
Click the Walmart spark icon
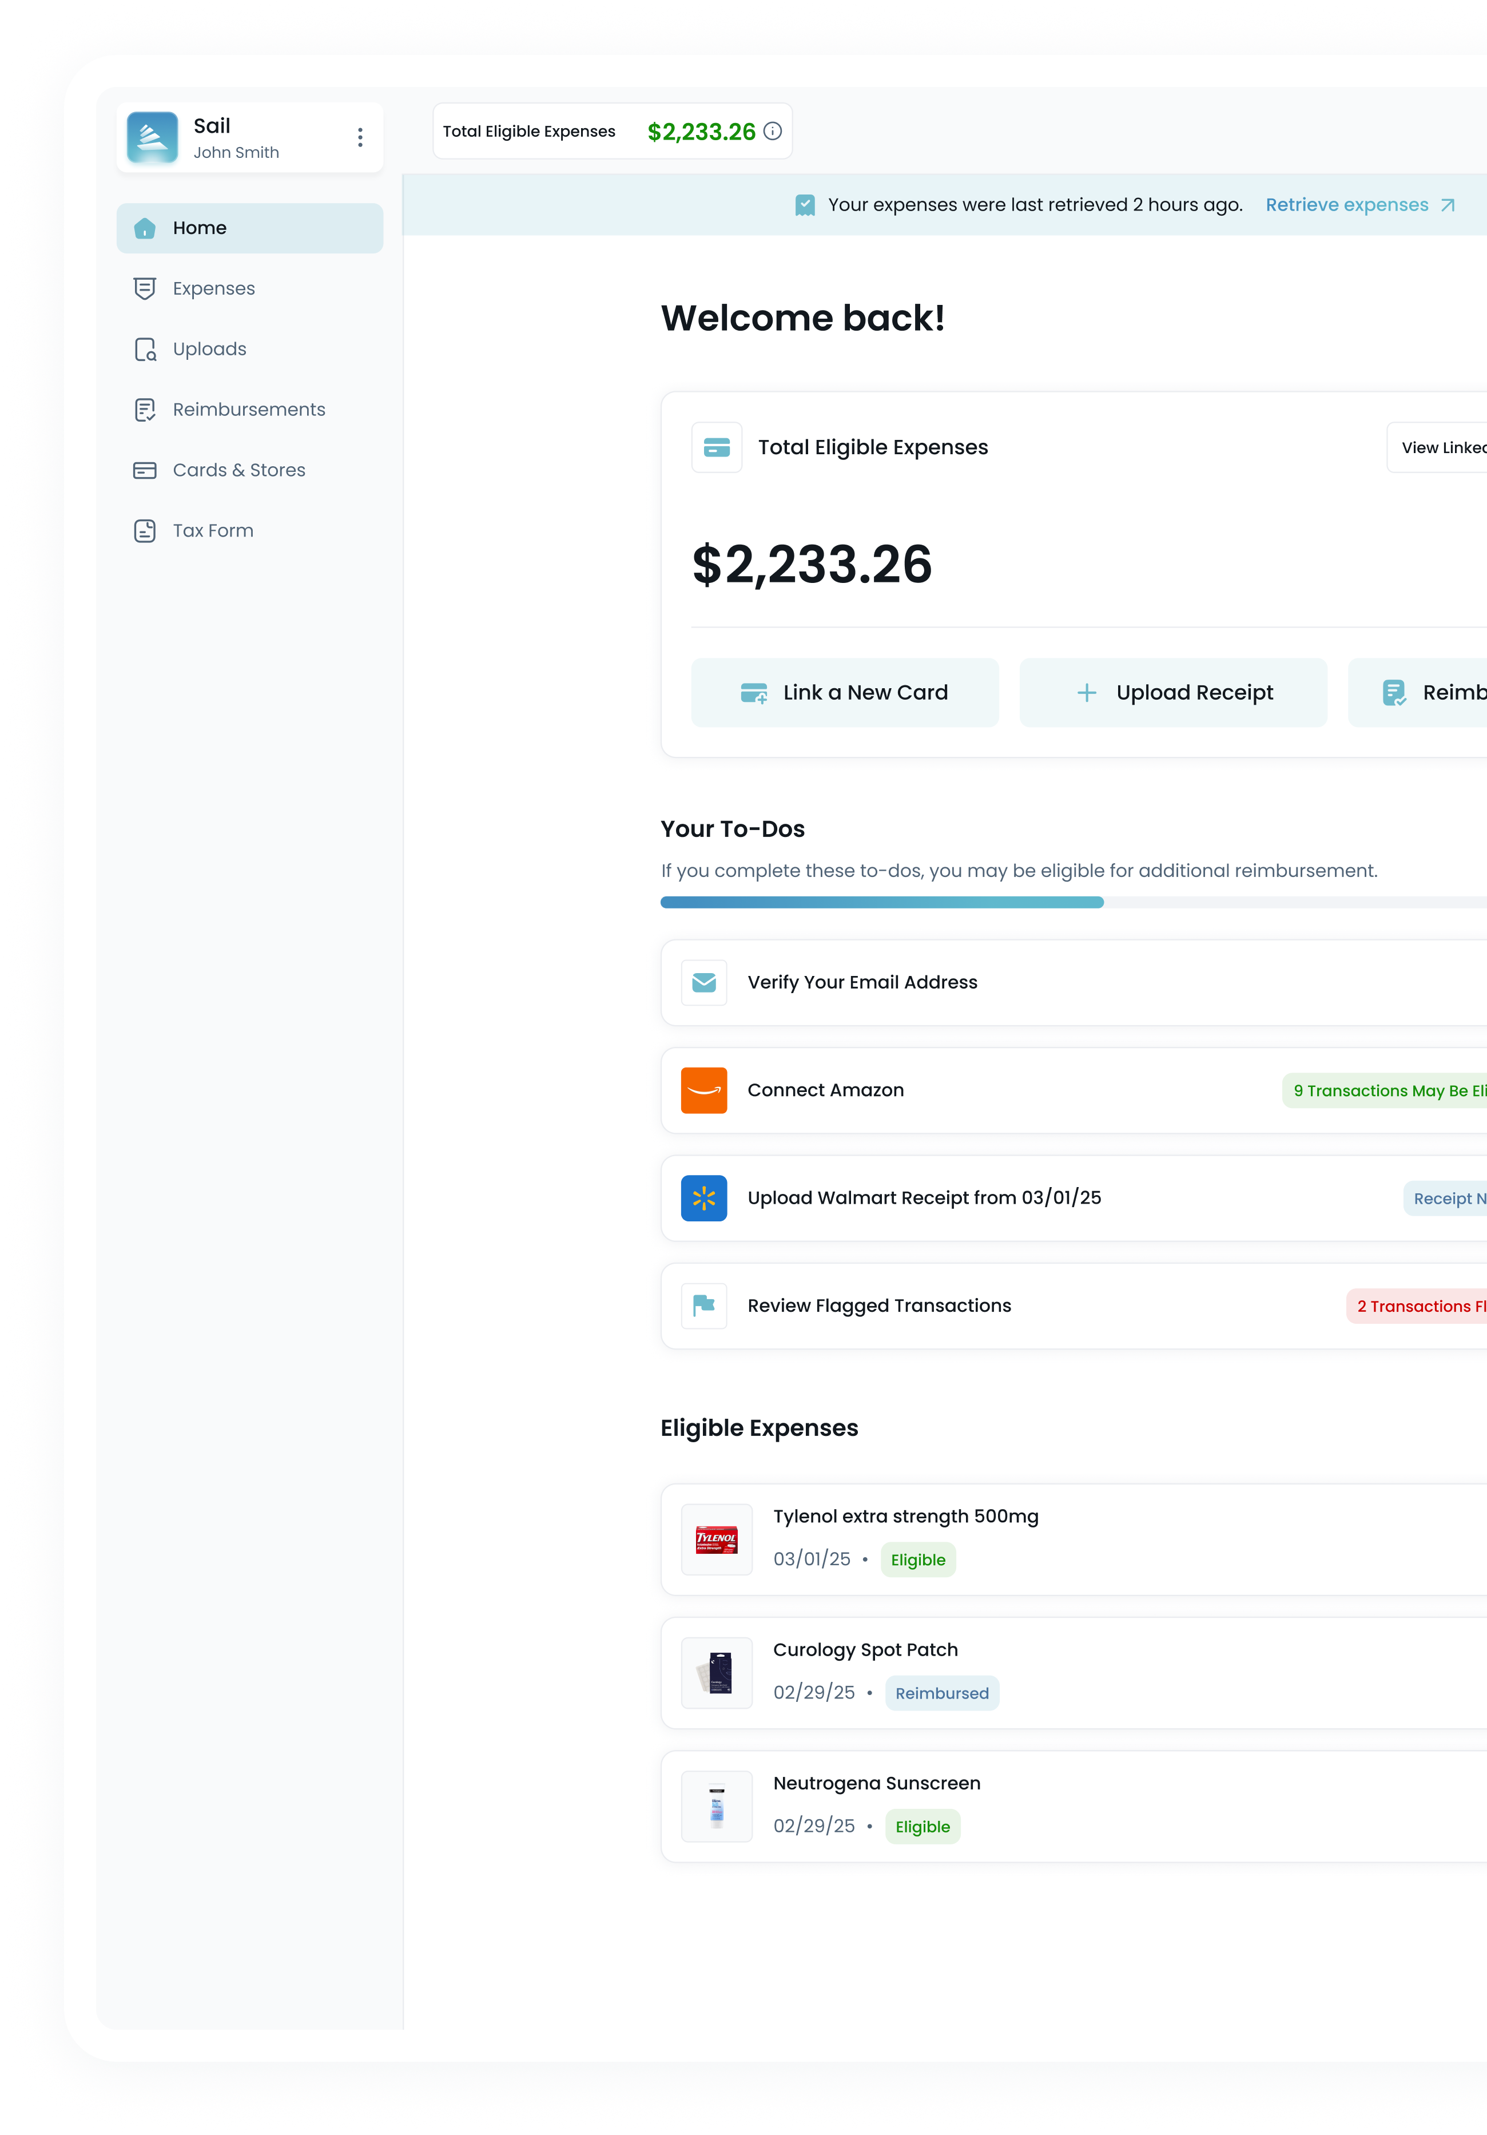[703, 1198]
